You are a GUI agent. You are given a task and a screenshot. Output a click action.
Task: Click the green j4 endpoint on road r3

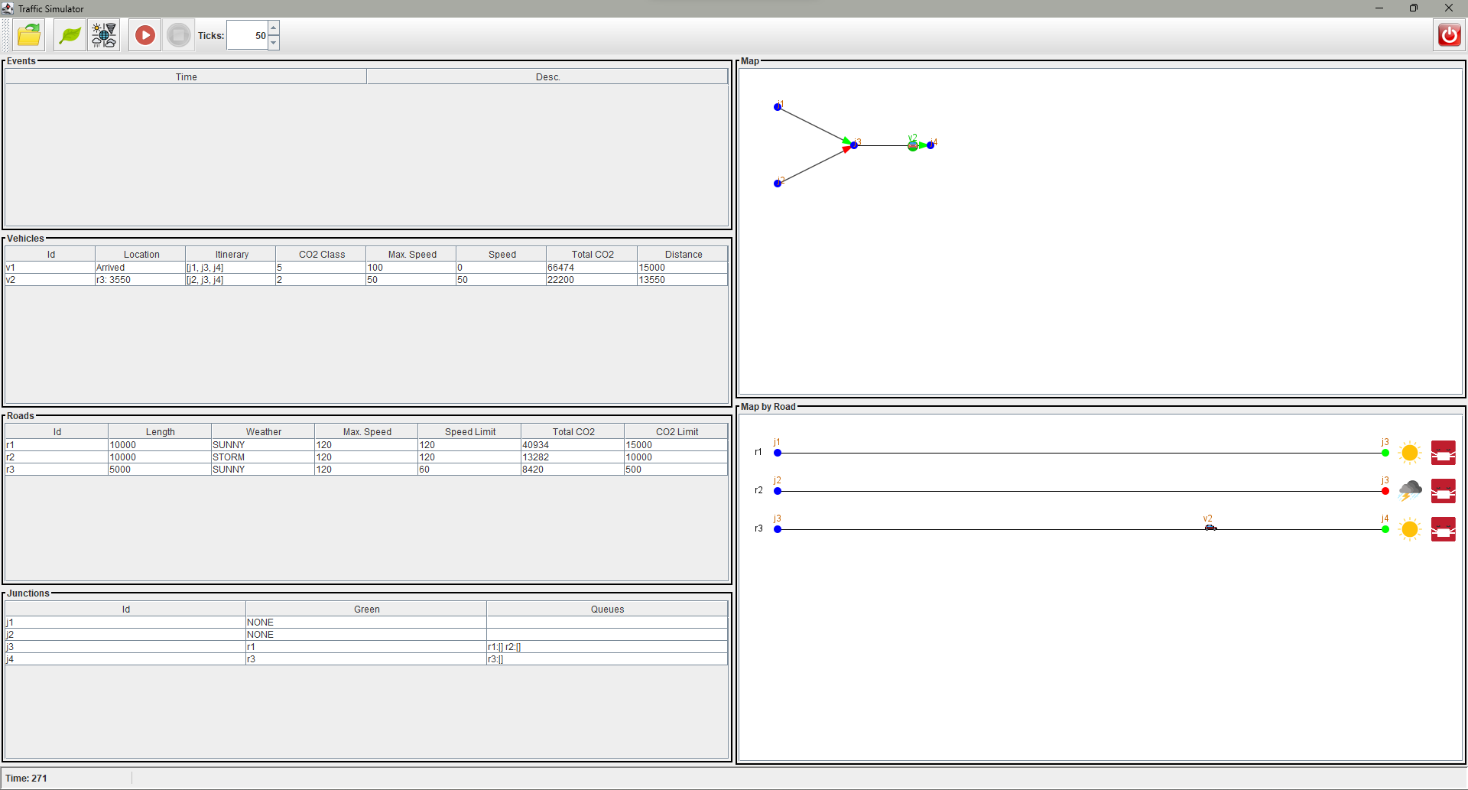(1385, 529)
